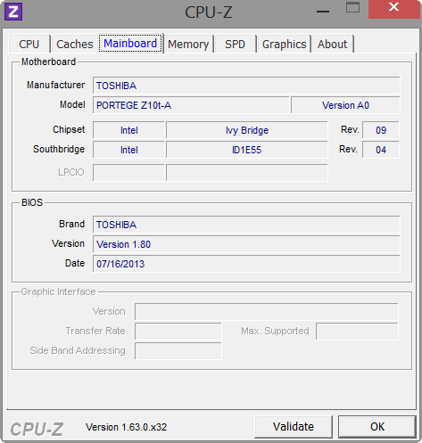Click the Max. Supported field
This screenshot has height=443, width=422.
click(x=357, y=331)
